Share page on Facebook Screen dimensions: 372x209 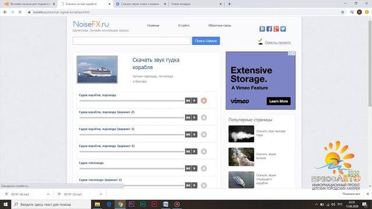(269, 29)
